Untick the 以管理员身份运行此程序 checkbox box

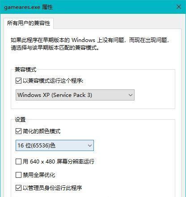[x=18, y=188]
